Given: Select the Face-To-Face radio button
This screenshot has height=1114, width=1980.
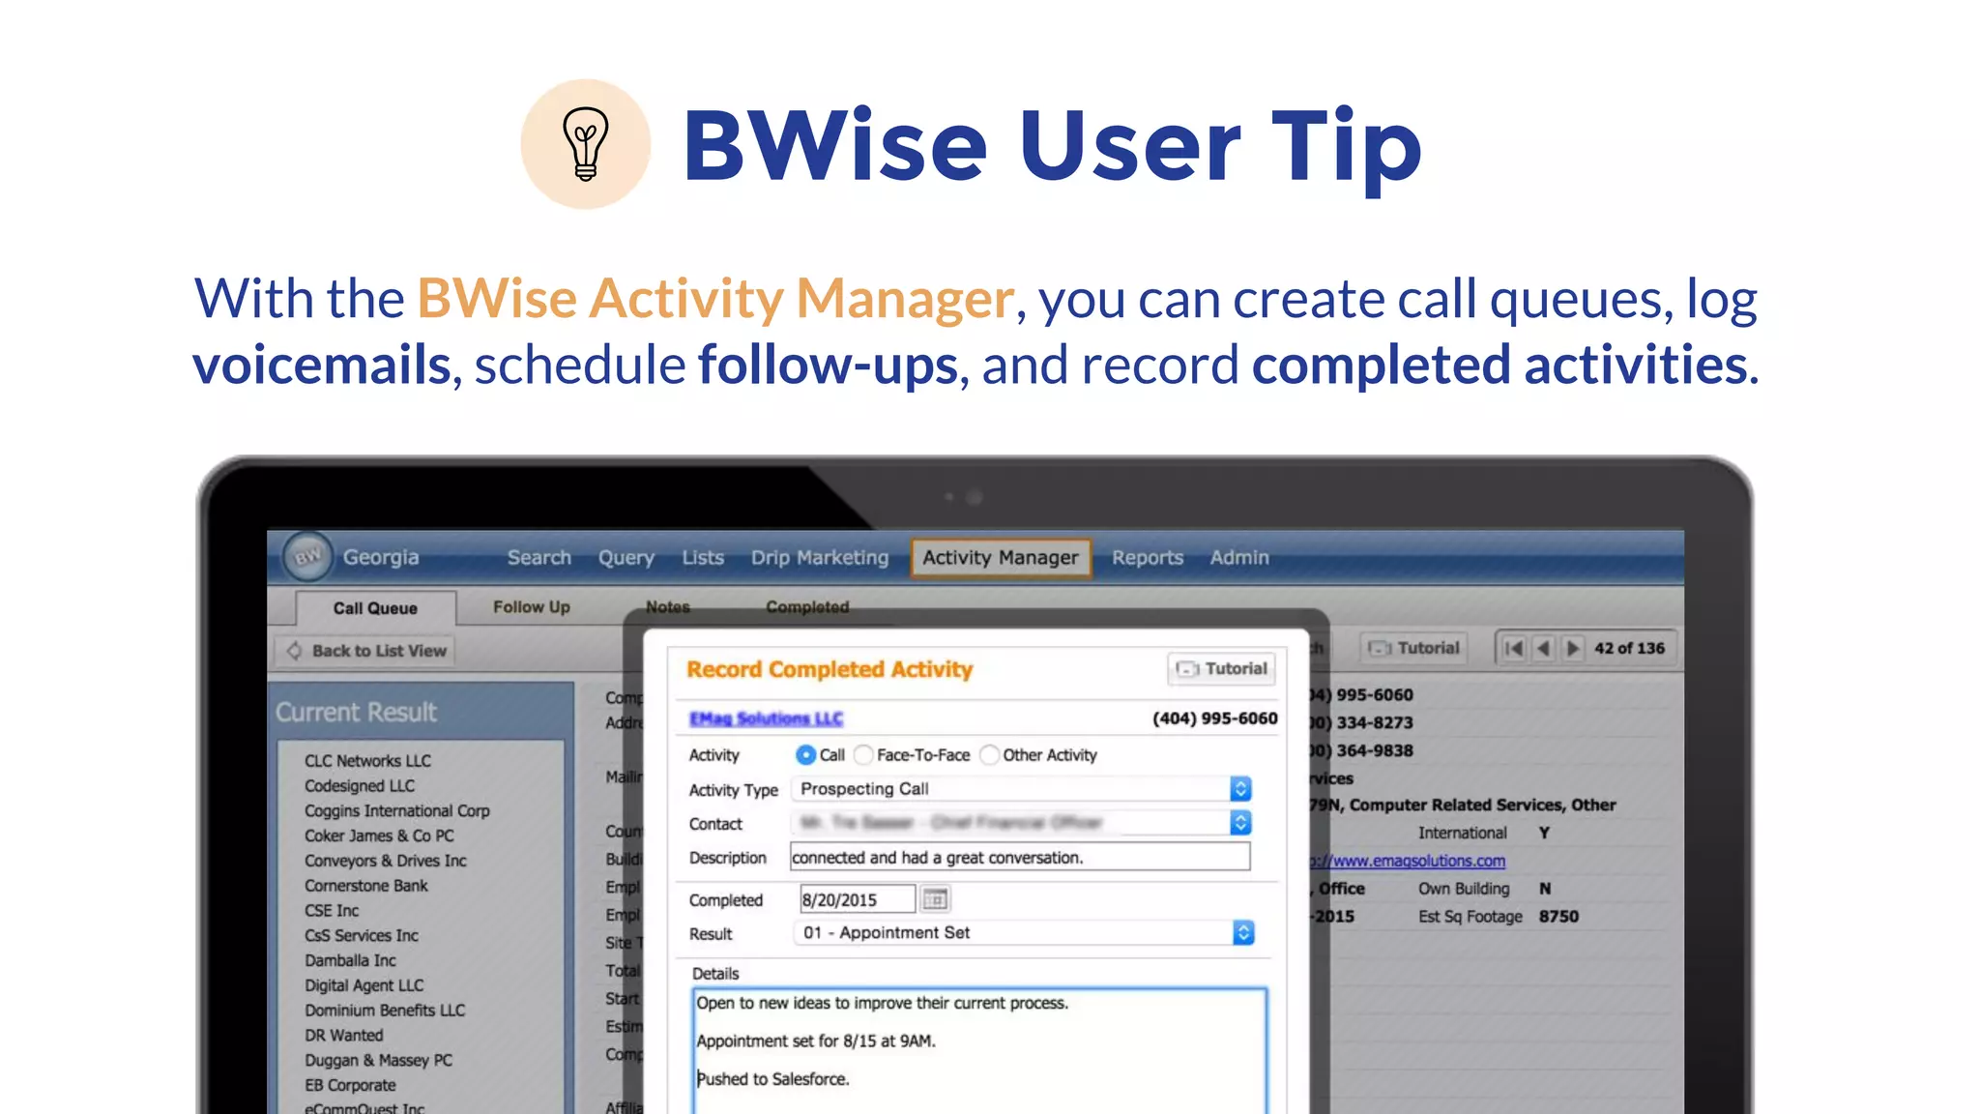Looking at the screenshot, I should click(x=863, y=754).
